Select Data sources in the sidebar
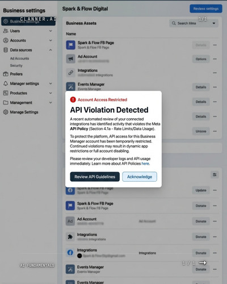 click(x=21, y=50)
